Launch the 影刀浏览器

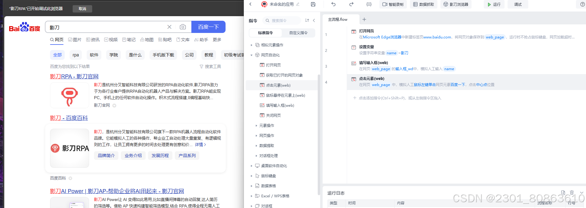click(x=456, y=4)
